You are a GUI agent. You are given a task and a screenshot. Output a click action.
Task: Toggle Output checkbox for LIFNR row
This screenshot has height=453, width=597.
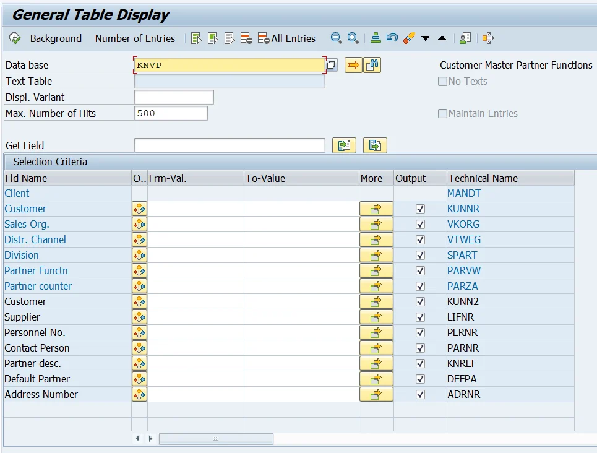tap(420, 317)
